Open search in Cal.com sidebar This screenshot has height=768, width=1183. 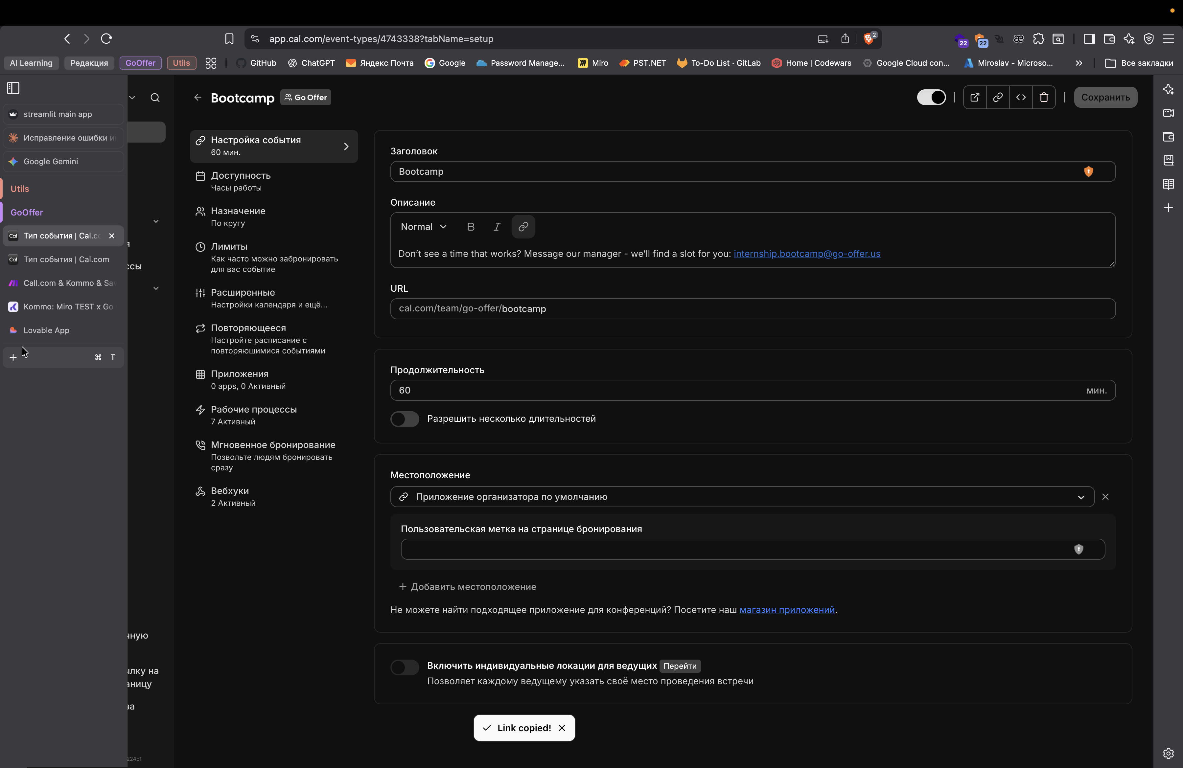155,98
